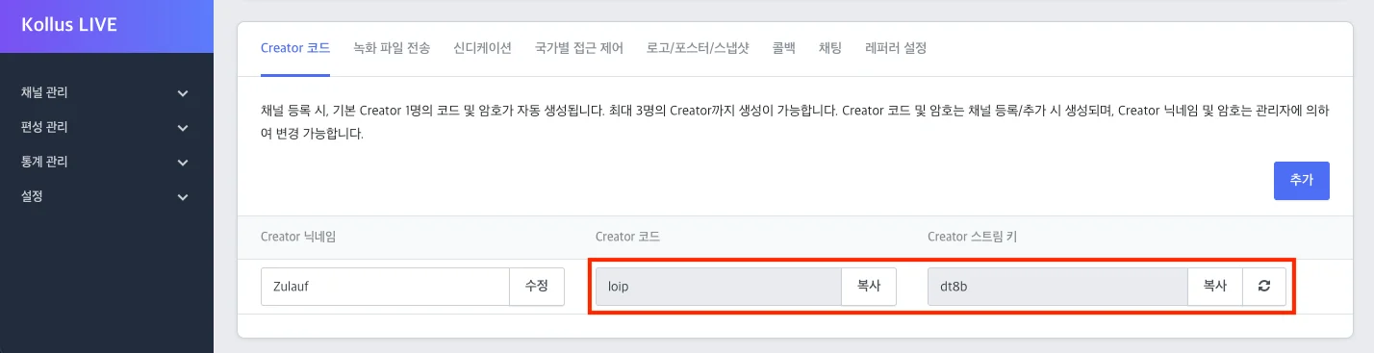
Task: Click 수정 next to Zulauf nickname
Action: [x=536, y=287]
